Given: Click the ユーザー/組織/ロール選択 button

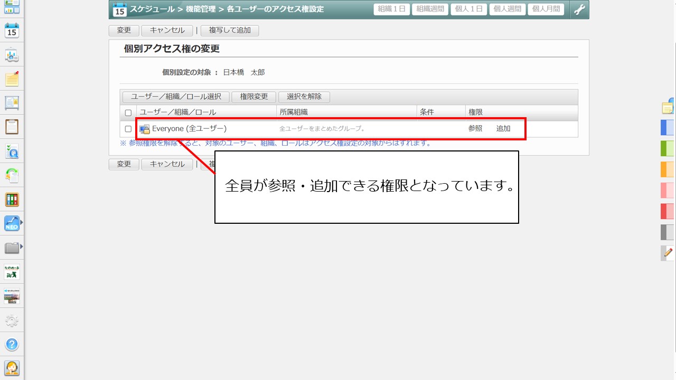Looking at the screenshot, I should 176,97.
